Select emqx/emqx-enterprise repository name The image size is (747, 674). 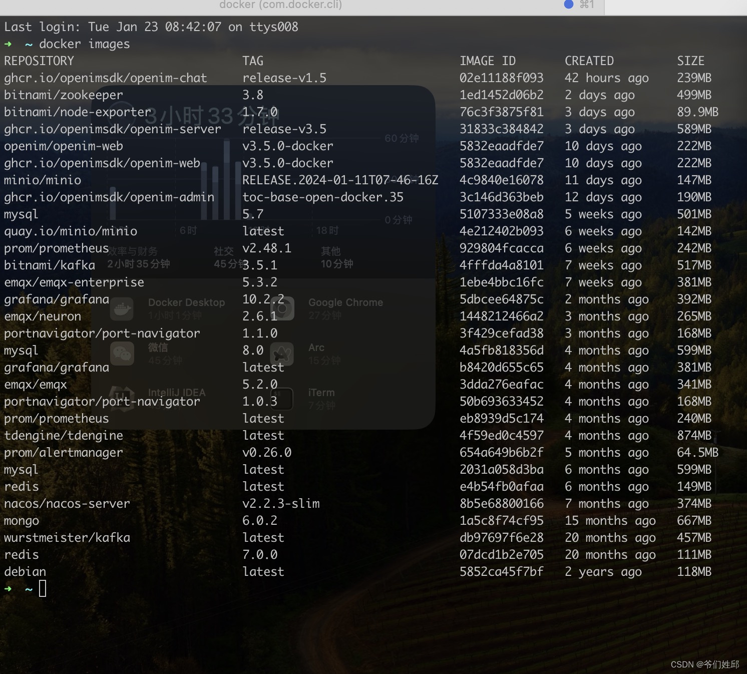[x=74, y=282]
